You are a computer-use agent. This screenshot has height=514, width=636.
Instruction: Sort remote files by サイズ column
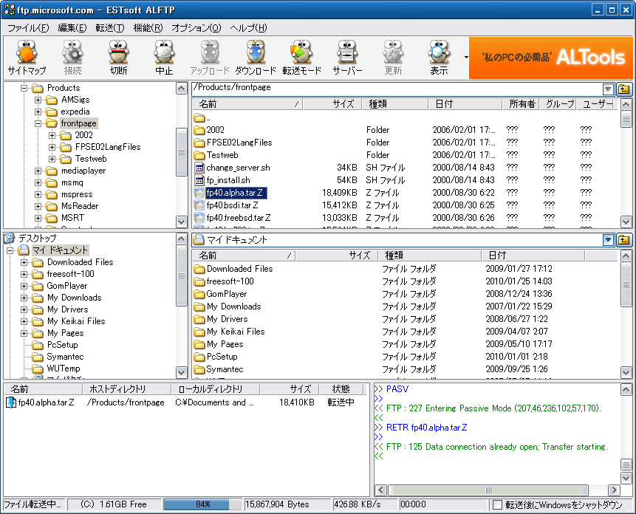[332, 104]
